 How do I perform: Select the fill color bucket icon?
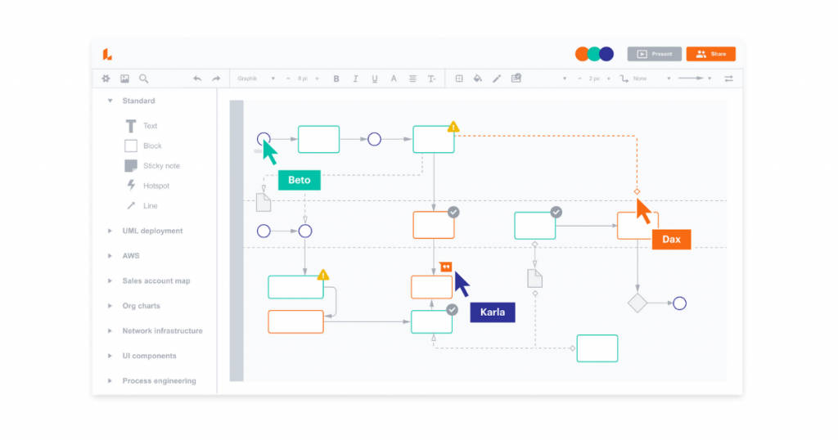(478, 79)
